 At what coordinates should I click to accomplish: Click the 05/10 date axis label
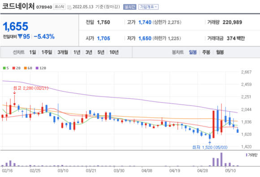[x=230, y=171]
